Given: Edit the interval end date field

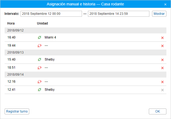Looking at the screenshot, I should click(x=119, y=14).
